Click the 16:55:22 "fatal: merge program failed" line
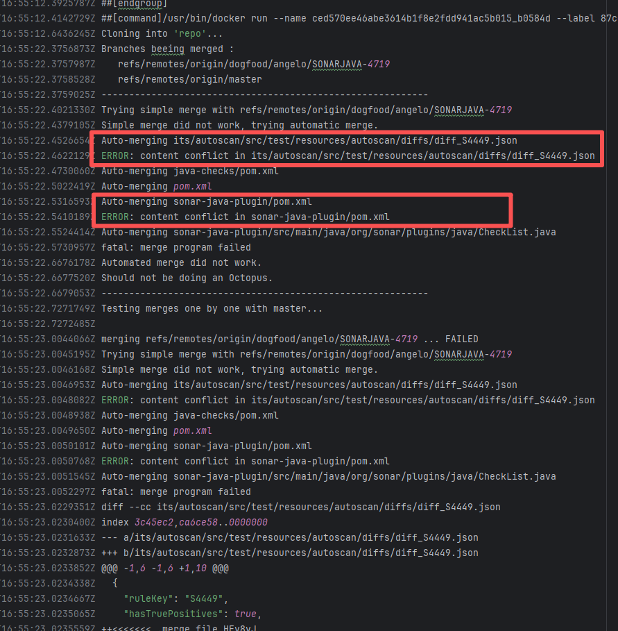 point(175,247)
